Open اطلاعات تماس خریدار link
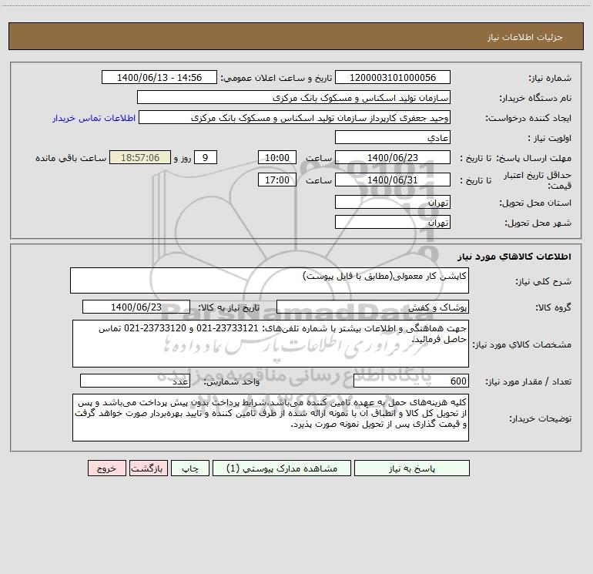 point(94,118)
